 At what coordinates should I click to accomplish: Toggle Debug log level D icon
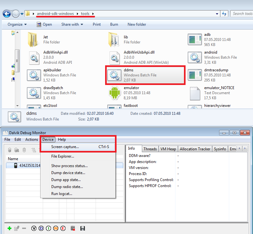point(41,228)
